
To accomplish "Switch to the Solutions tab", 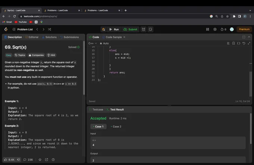I will tap(49, 37).
